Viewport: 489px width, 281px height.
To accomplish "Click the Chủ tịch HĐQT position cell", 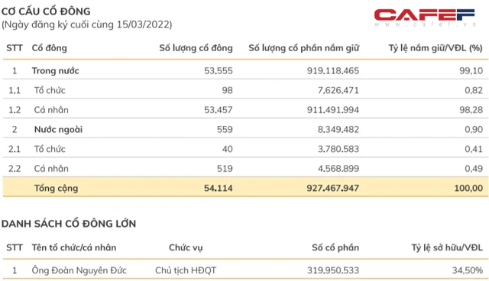I will point(186,270).
